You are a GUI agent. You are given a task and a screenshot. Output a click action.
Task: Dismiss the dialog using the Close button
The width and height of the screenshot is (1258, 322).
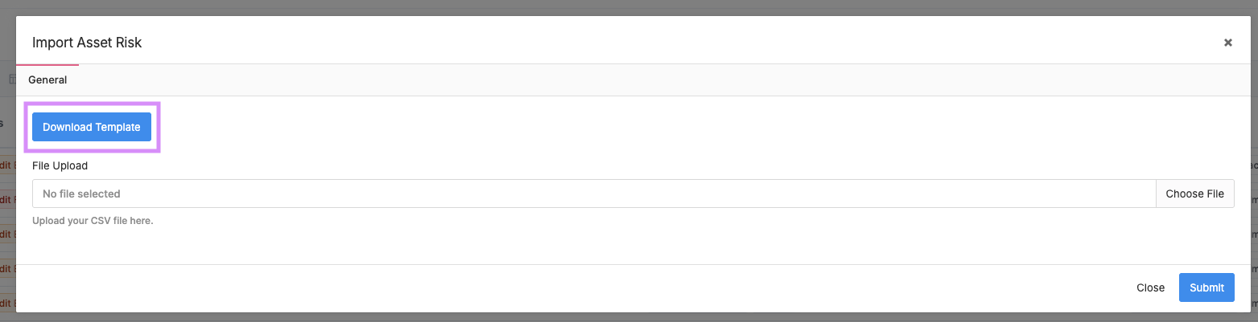click(x=1150, y=287)
